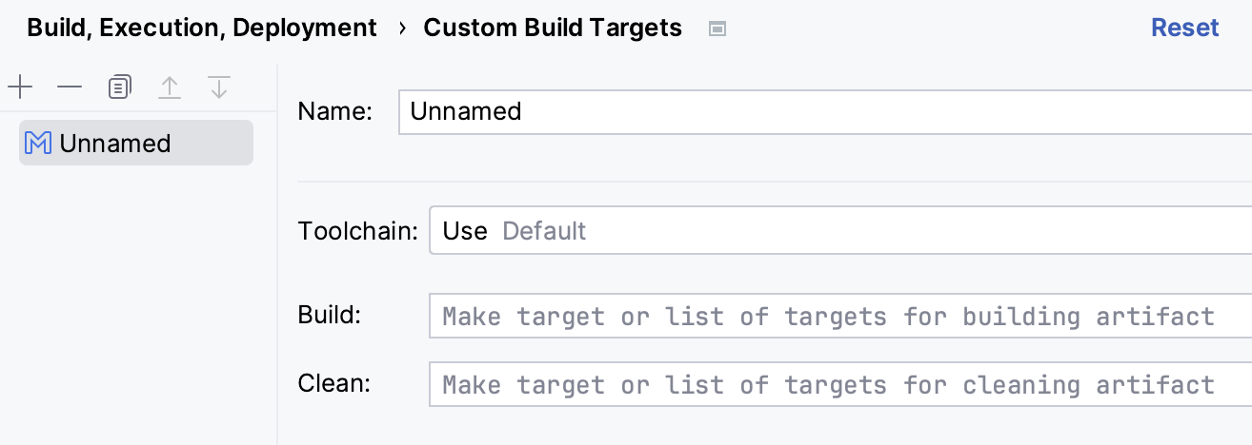Image resolution: width=1252 pixels, height=445 pixels.
Task: Copy the selected build target
Action: point(119,88)
